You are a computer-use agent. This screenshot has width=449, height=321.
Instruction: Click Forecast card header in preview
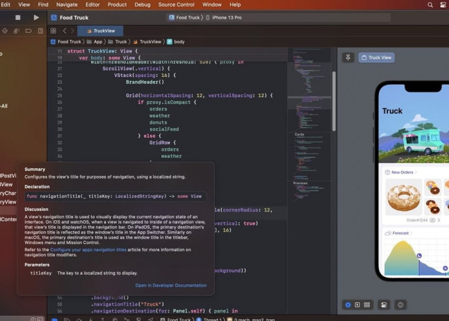pyautogui.click(x=398, y=233)
